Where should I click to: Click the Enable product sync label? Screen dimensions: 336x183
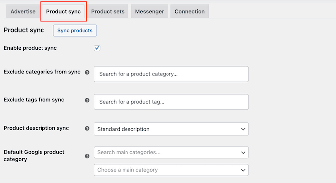pos(30,48)
